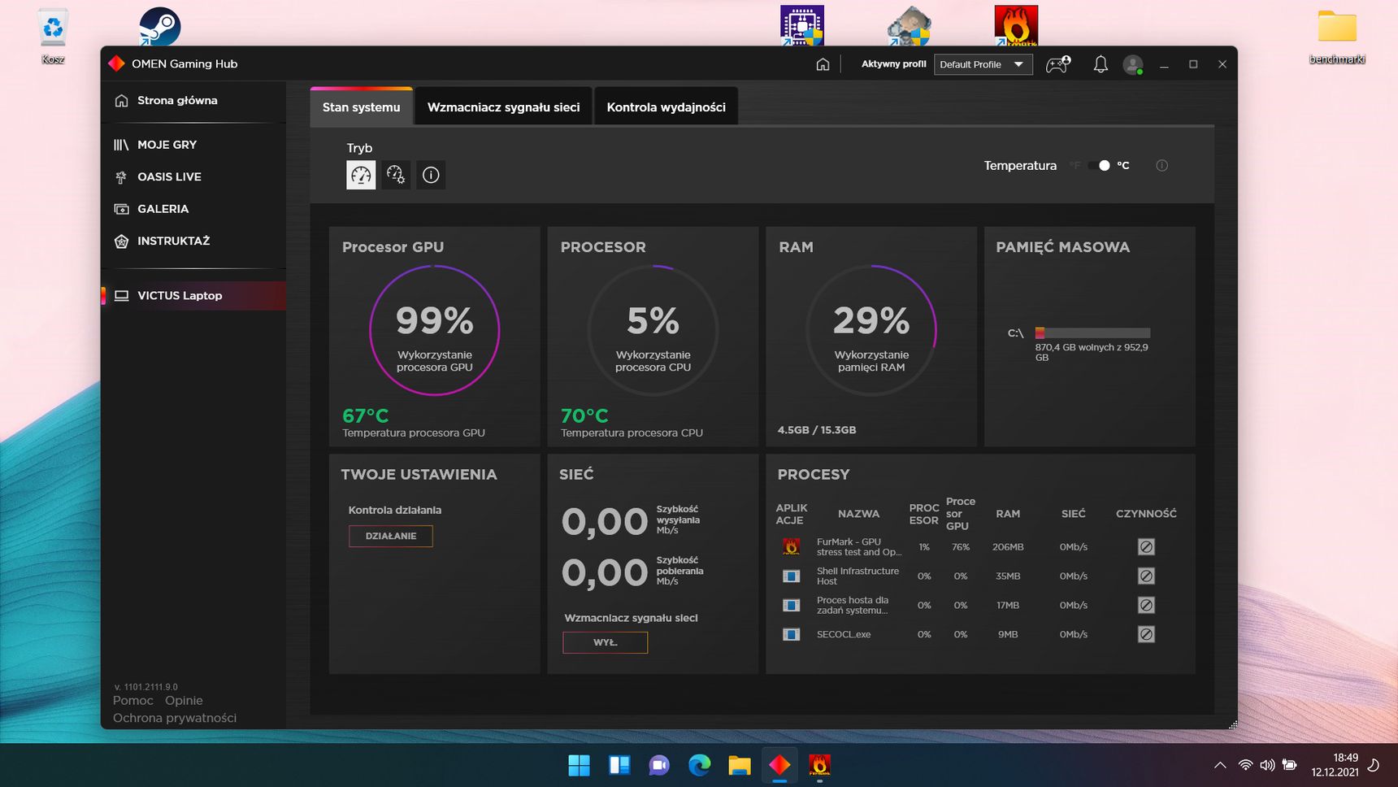
Task: Open Steam desktop shortcut
Action: 159,26
